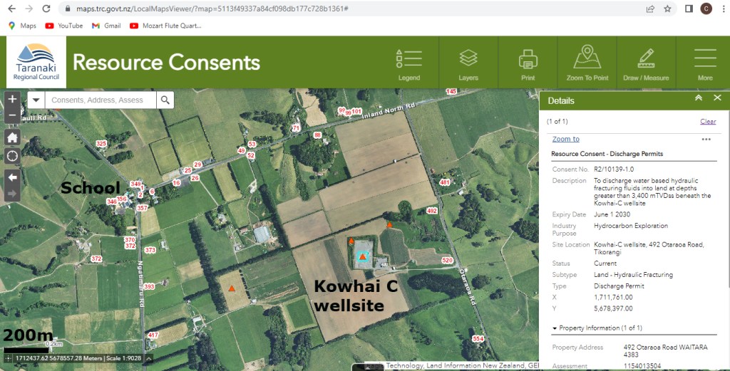
Task: Close the Details panel
Action: [x=717, y=98]
